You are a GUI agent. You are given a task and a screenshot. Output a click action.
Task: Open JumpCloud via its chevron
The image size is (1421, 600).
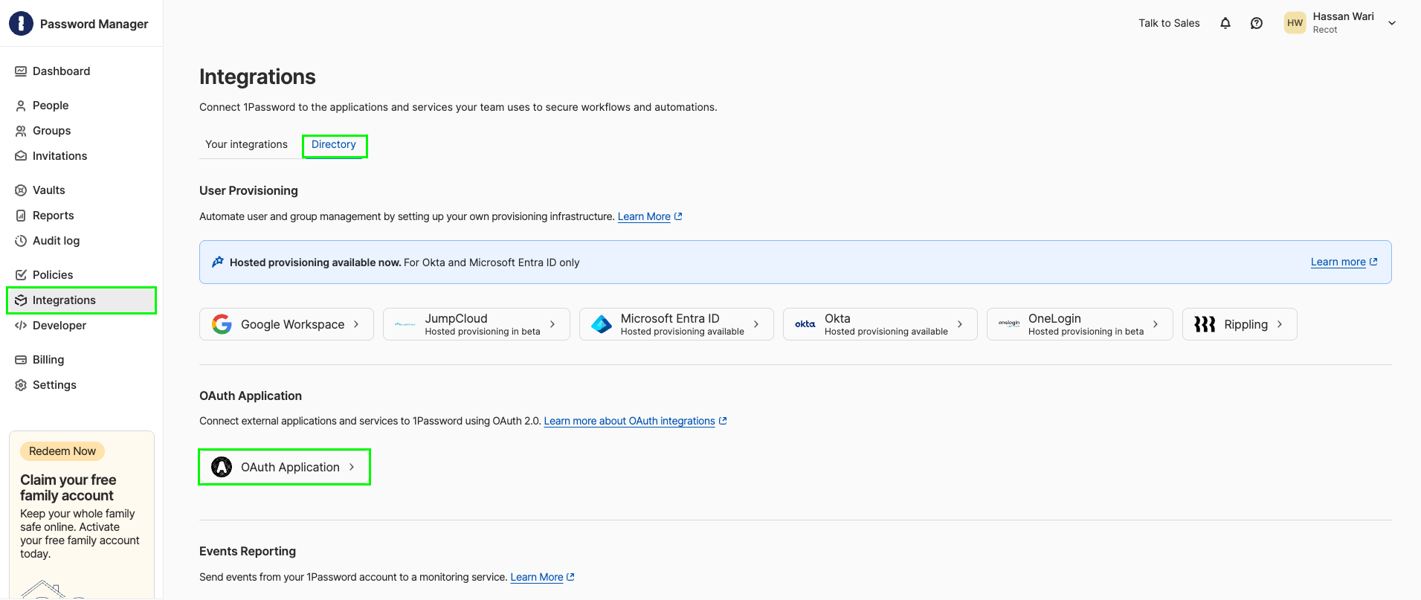pos(552,324)
